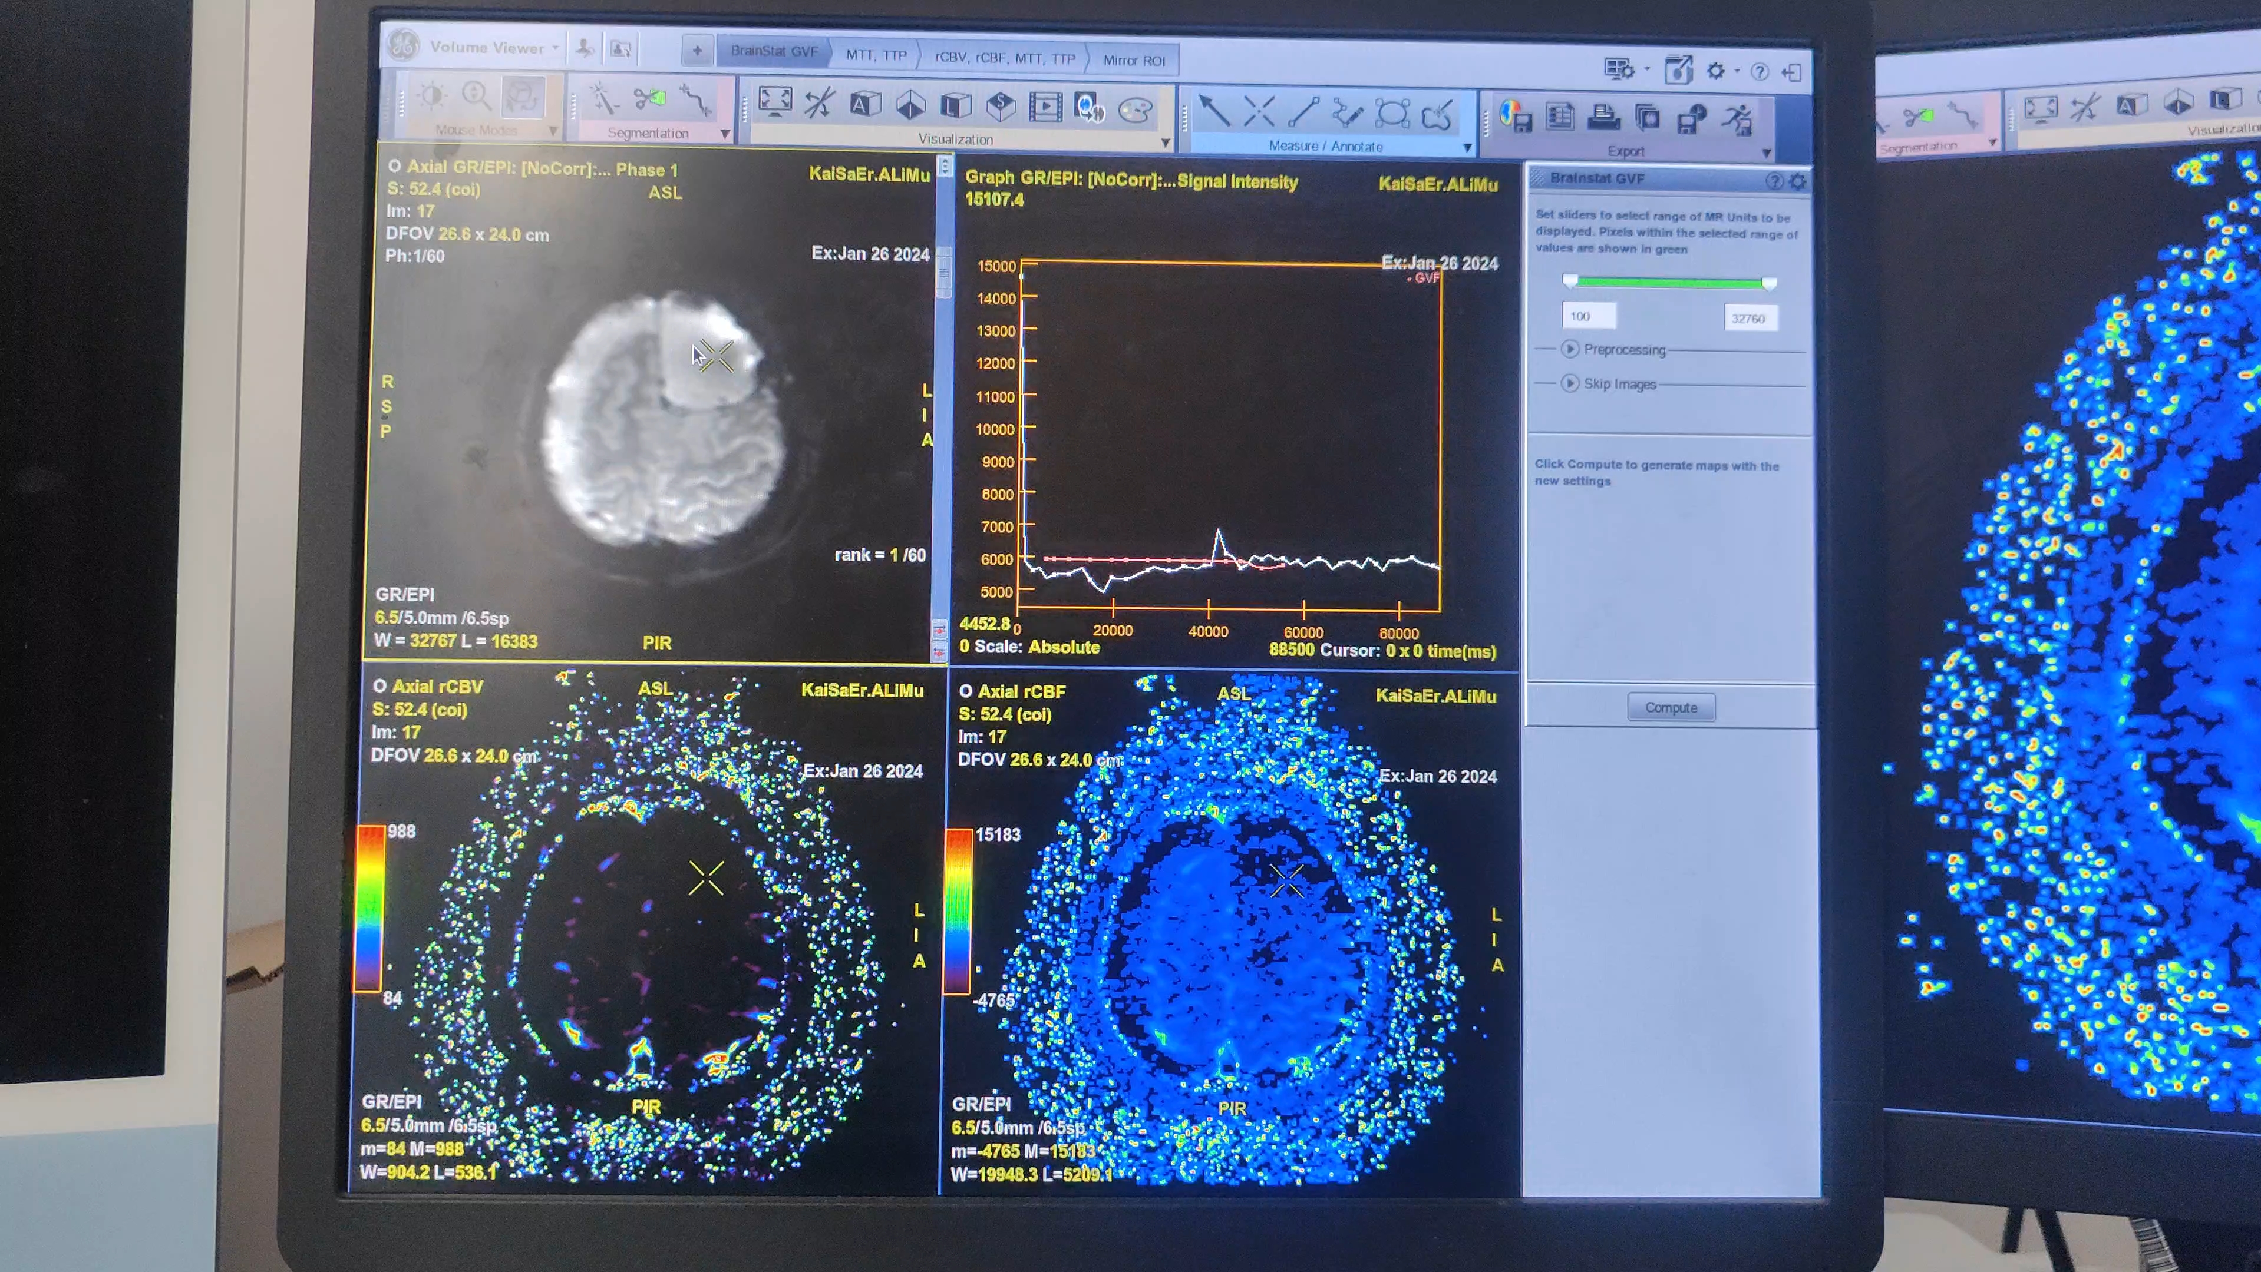Image resolution: width=2261 pixels, height=1272 pixels.
Task: Open the help question mark in top bar
Action: point(1759,72)
